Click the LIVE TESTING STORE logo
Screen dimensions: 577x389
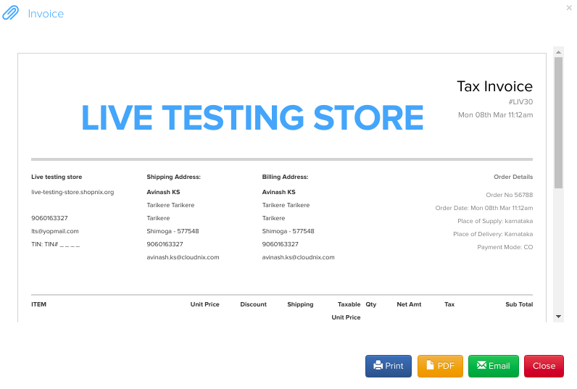[252, 117]
